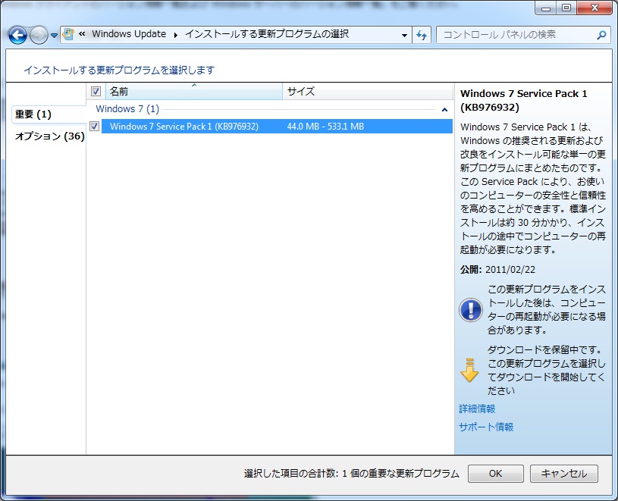Open the recent pages history arrow
Image resolution: width=618 pixels, height=501 pixels.
tap(55, 36)
